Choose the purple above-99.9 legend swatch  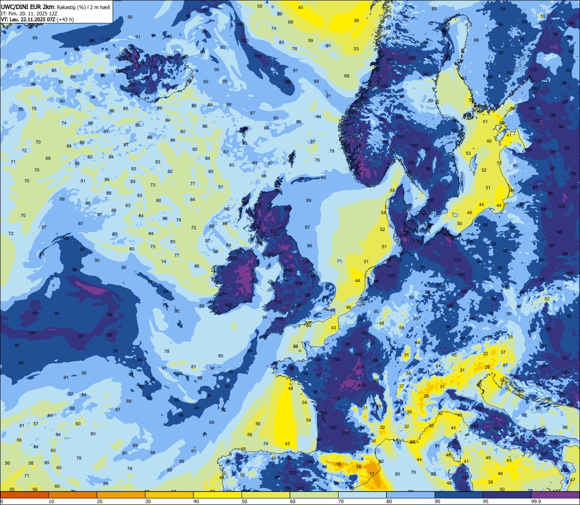point(555,495)
